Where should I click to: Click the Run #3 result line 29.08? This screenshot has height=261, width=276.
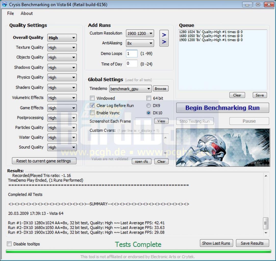pyautogui.click(x=86, y=232)
